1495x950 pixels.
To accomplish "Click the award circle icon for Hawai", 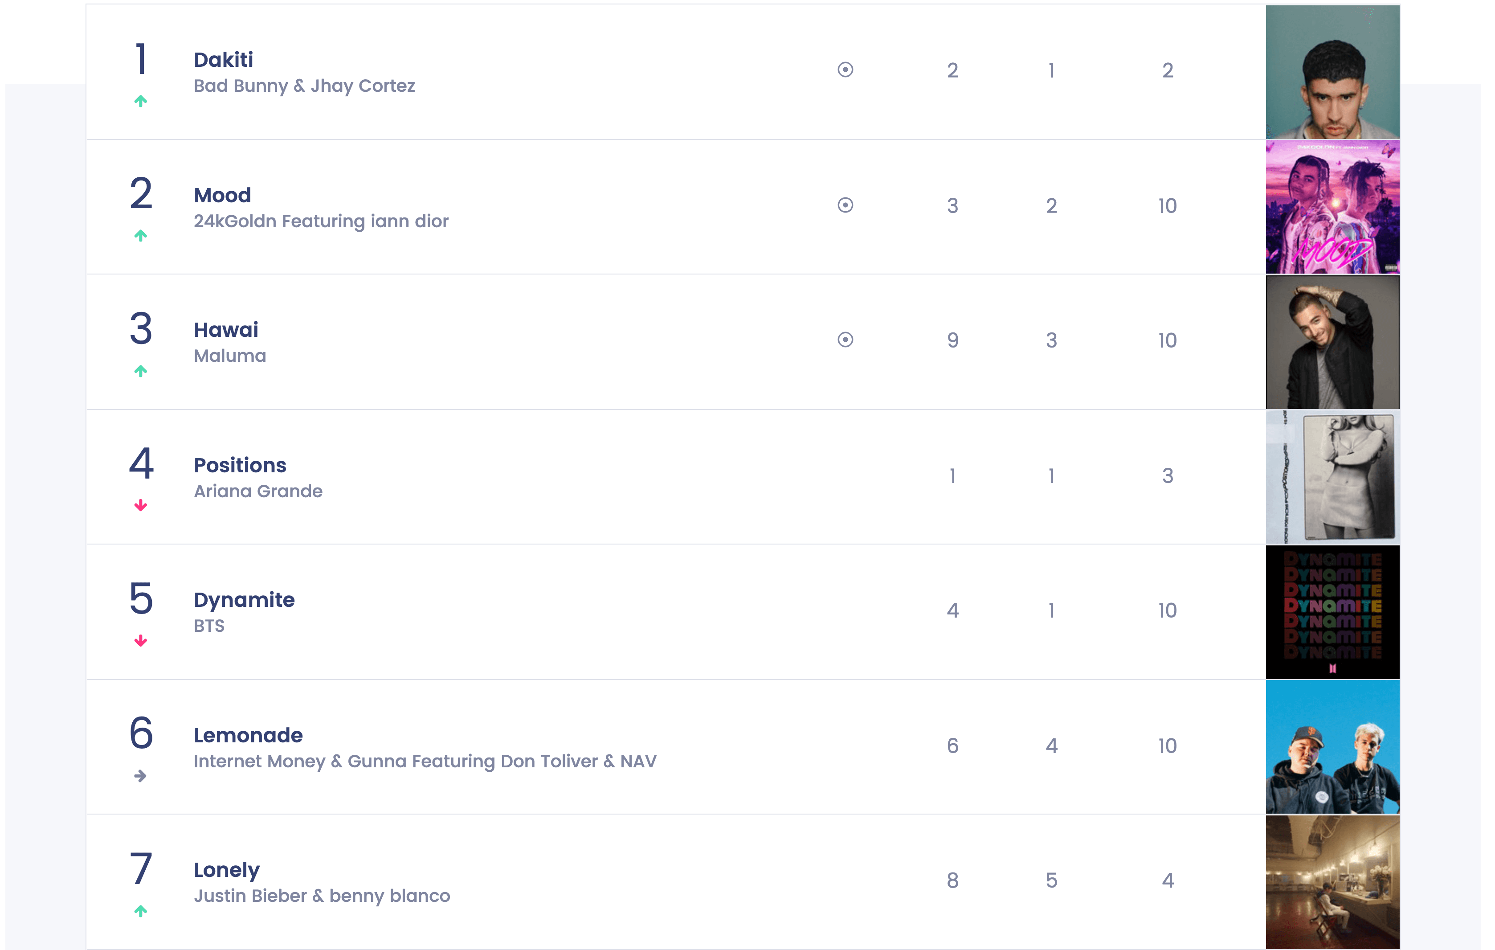I will click(x=845, y=340).
